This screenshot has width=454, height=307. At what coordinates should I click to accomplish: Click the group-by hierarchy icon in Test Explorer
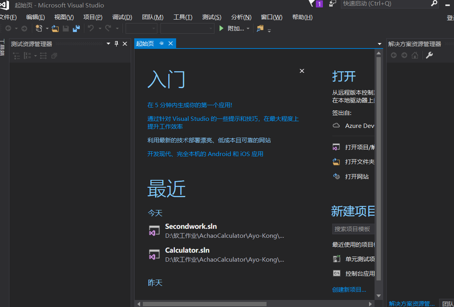pos(27,56)
